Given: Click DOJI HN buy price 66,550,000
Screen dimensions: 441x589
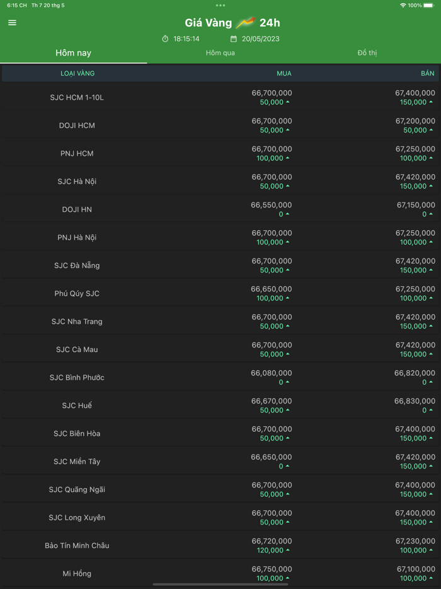Looking at the screenshot, I should click(x=272, y=205).
